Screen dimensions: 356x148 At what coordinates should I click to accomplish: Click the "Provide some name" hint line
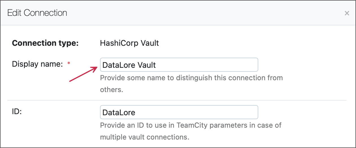[x=191, y=78]
